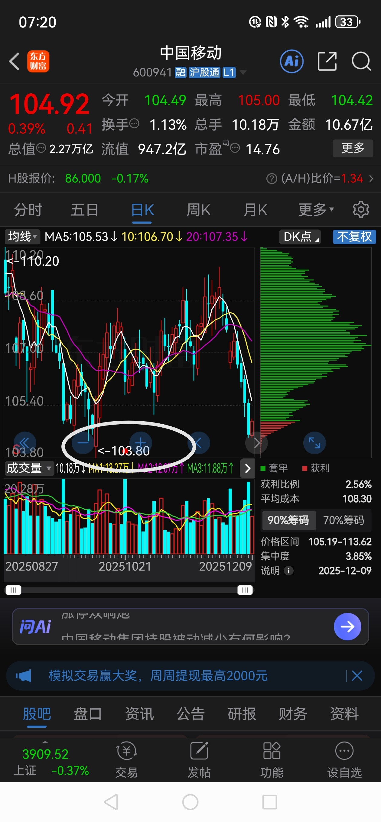Tap the L1 level badge

[x=229, y=73]
